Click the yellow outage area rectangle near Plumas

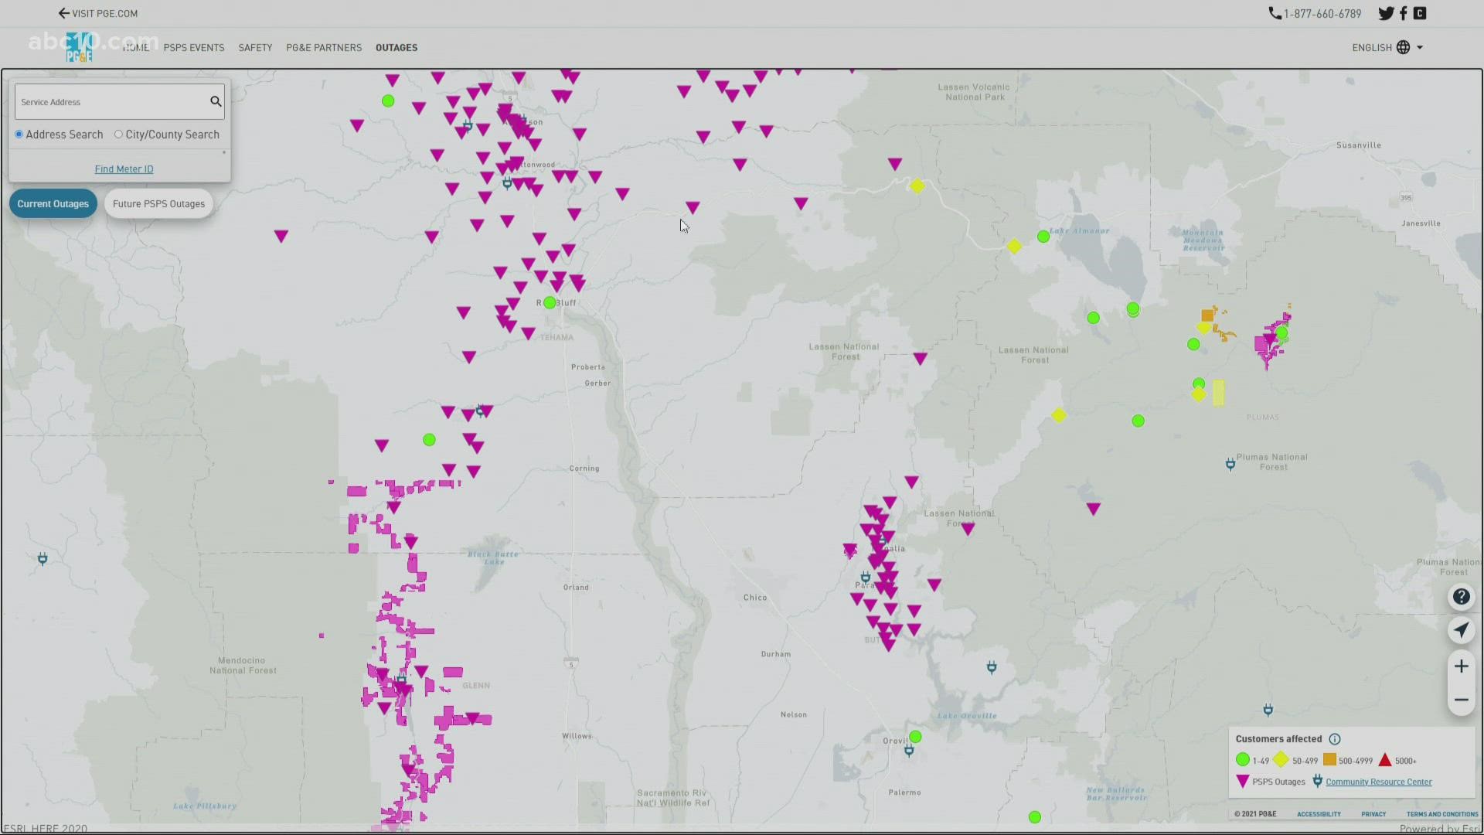(1218, 393)
